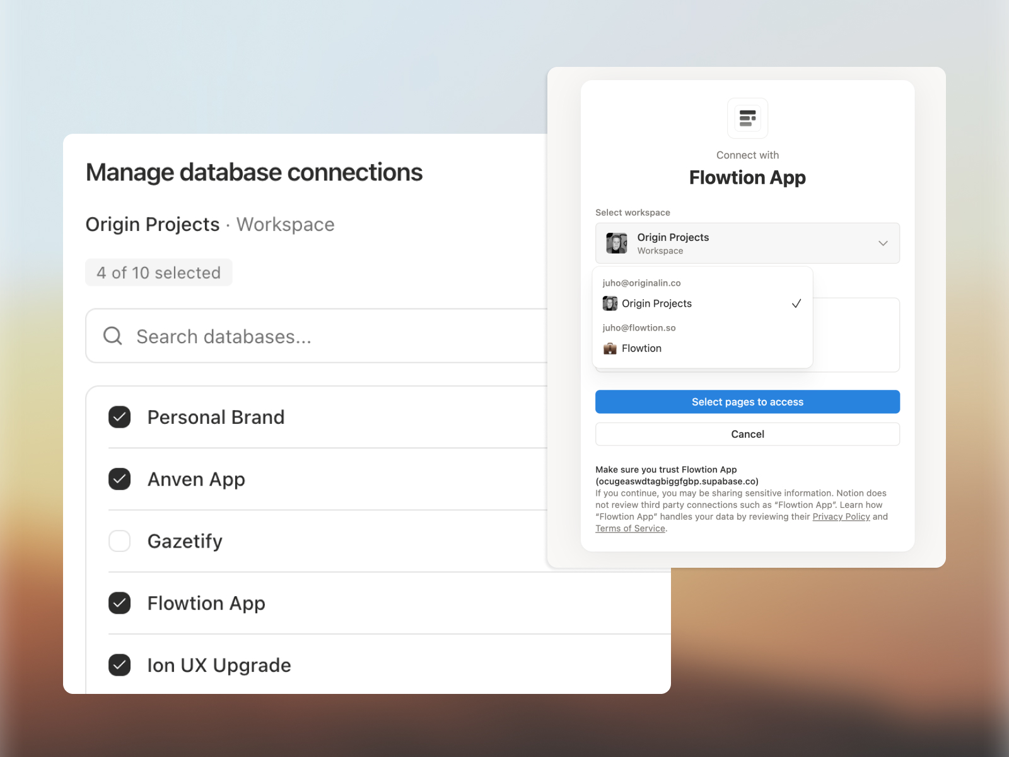Click the Gazetify row label
Viewport: 1009px width, 757px height.
point(185,541)
